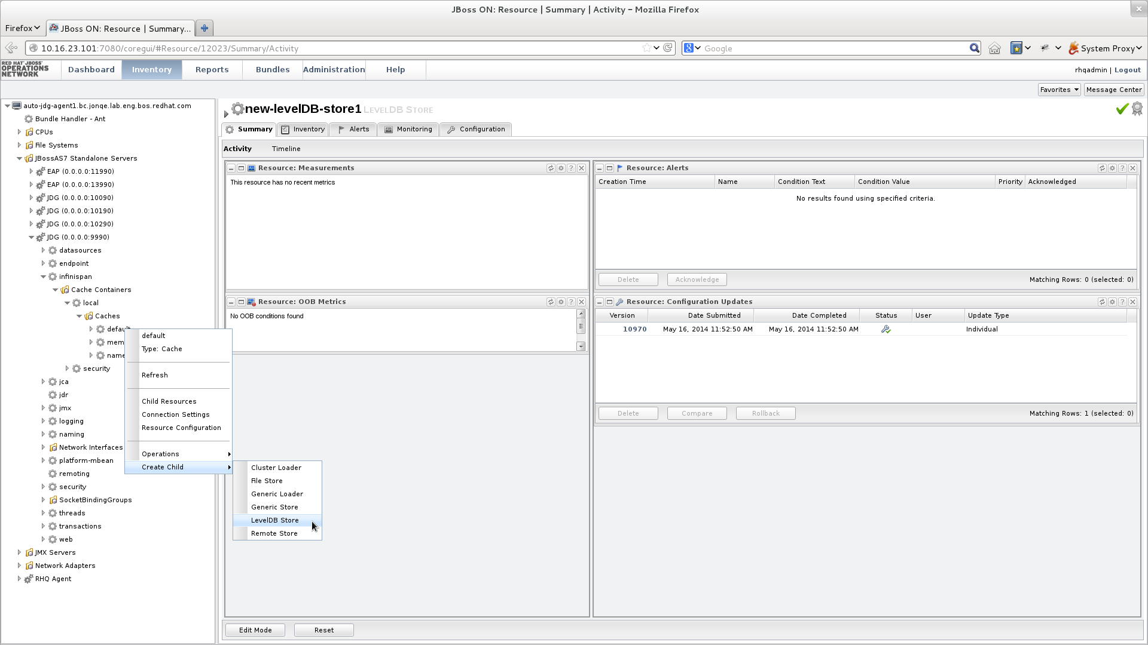Click the Compare button in Configuration Updates
The image size is (1148, 645).
click(x=697, y=413)
